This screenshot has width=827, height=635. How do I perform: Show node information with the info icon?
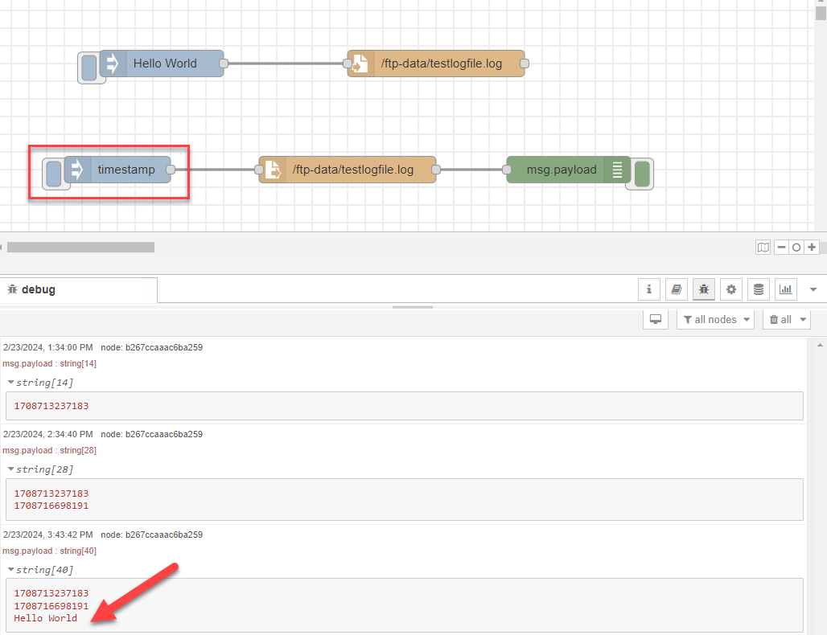(x=649, y=289)
